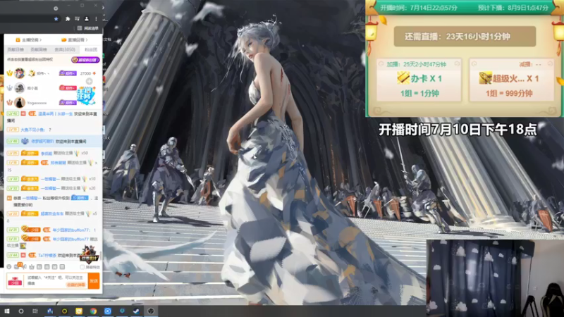Click the megaphone icon in chat toolbar
This screenshot has height=317, width=564.
tap(25, 267)
